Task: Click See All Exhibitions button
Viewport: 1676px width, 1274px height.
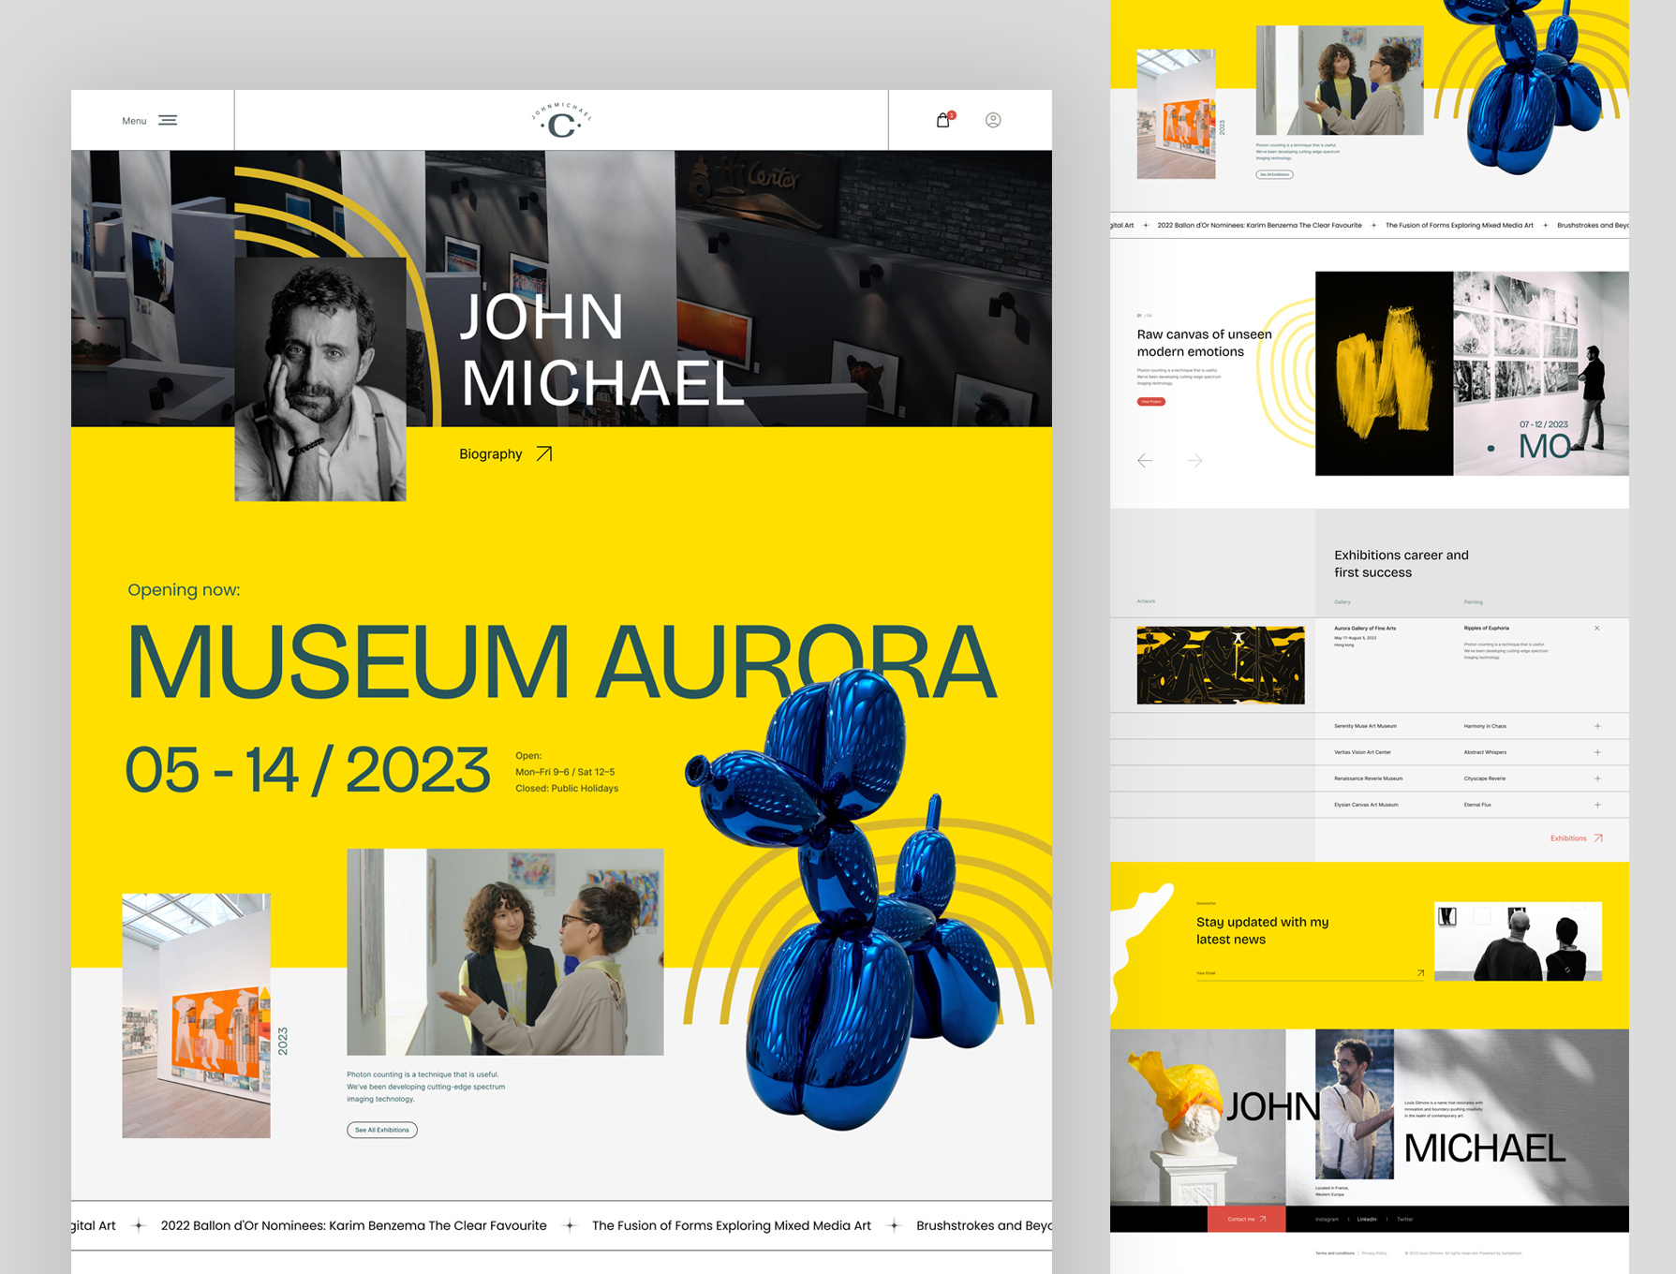Action: [x=382, y=1130]
